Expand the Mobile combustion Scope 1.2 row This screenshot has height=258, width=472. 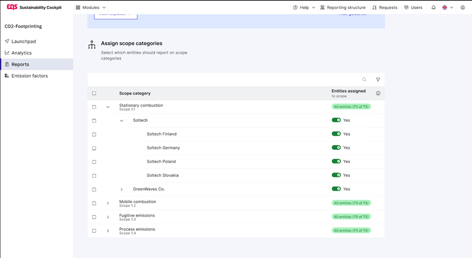click(108, 203)
